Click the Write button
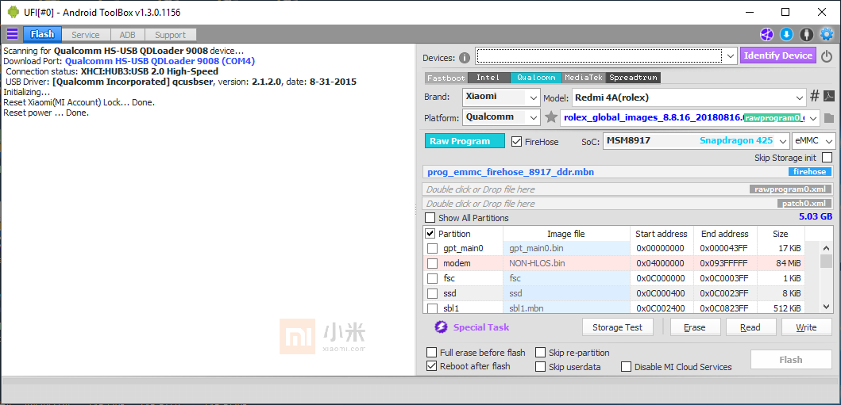Image resolution: width=841 pixels, height=405 pixels. 807,327
